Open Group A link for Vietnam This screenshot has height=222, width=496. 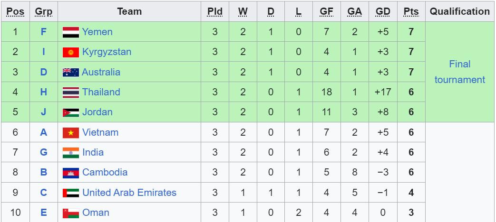click(x=44, y=132)
